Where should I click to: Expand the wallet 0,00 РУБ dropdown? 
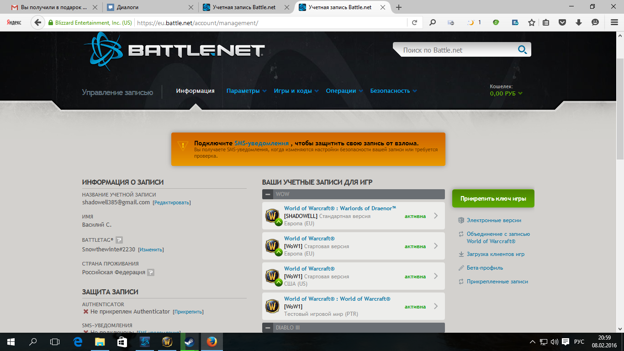click(x=506, y=93)
